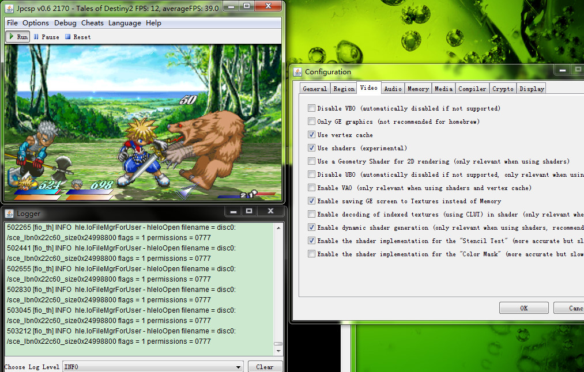
Task: Click Logger scrollbar up arrow
Action: (x=278, y=227)
